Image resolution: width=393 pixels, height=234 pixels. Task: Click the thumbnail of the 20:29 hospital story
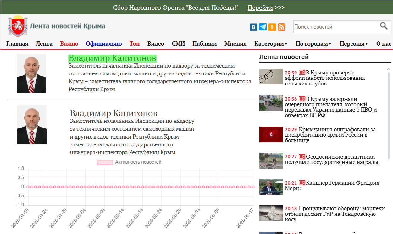[271, 134]
